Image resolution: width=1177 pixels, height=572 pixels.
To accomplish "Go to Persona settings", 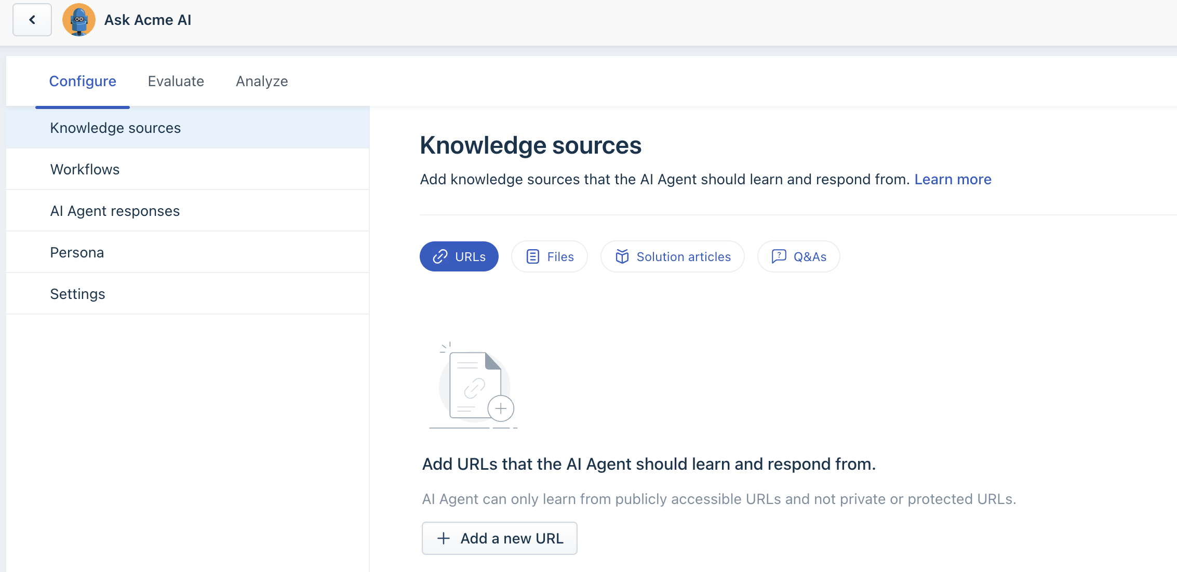I will tap(77, 252).
